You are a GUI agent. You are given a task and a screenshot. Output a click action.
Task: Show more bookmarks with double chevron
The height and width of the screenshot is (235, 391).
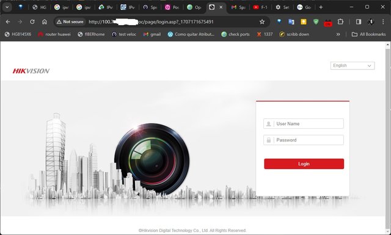338,34
